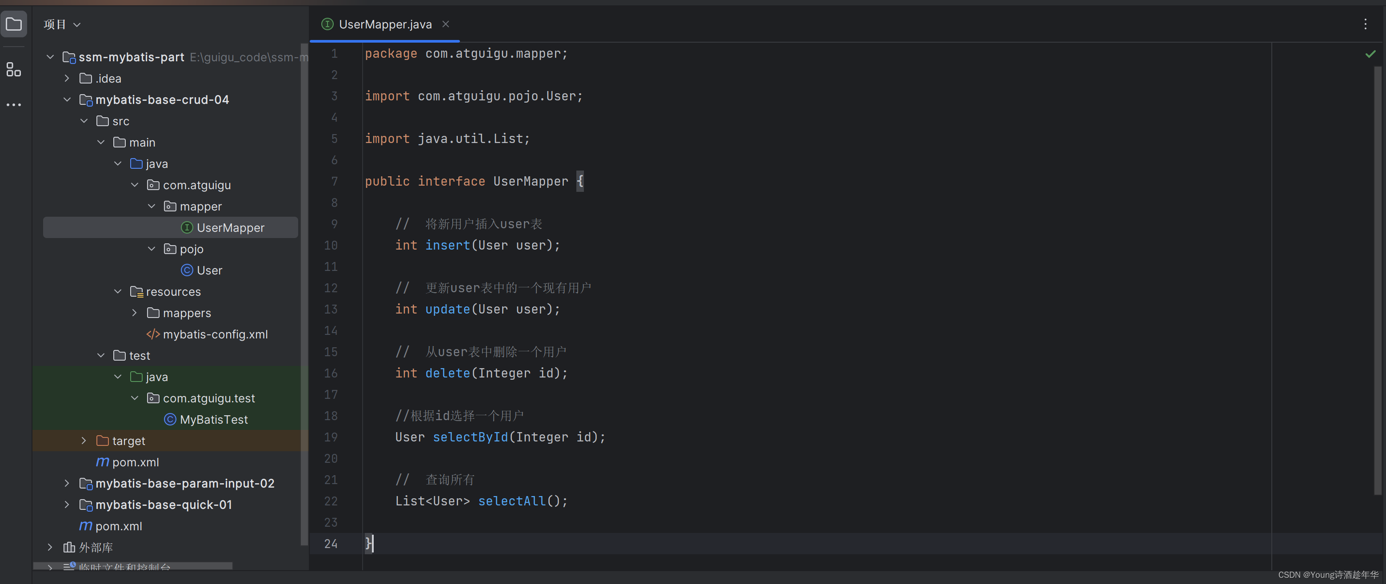Collapse the mybatis-base-crud-04 module
The width and height of the screenshot is (1386, 584).
pos(67,99)
